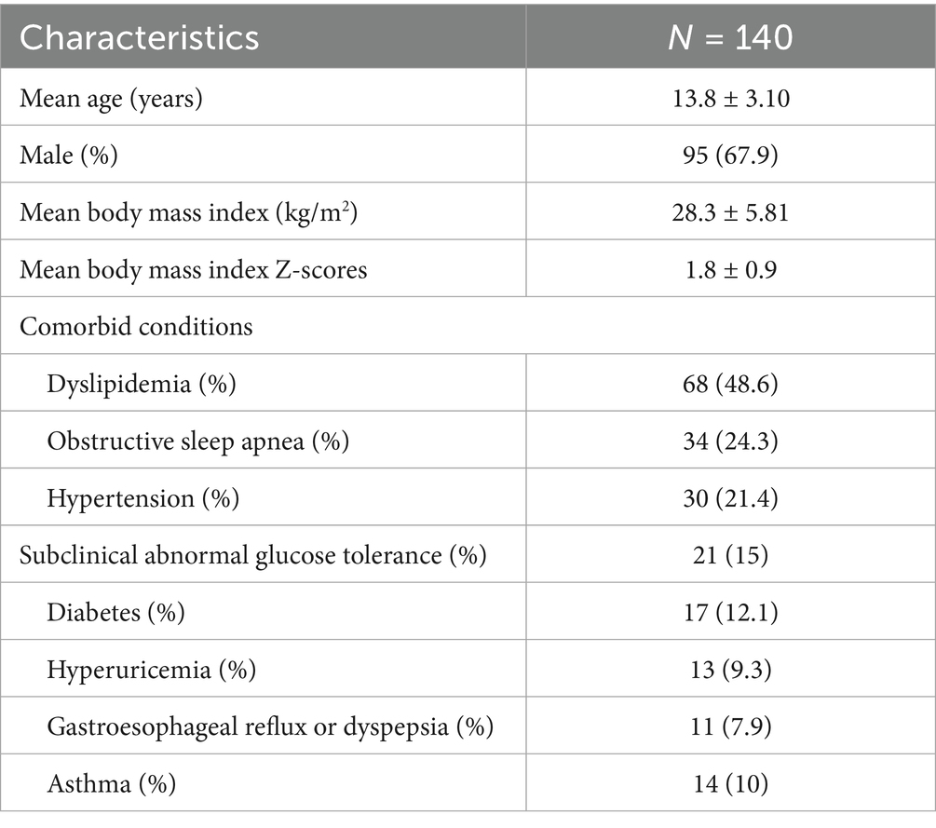This screenshot has width=936, height=828.
Task: Click the 68 (48.6) value cell
Action: pos(729,385)
